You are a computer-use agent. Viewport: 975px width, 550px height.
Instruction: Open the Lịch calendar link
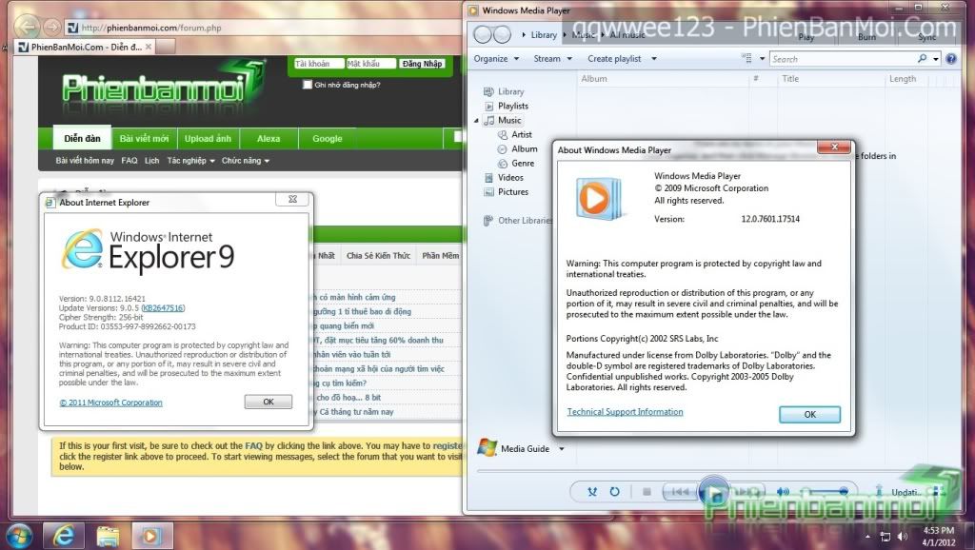tap(151, 161)
